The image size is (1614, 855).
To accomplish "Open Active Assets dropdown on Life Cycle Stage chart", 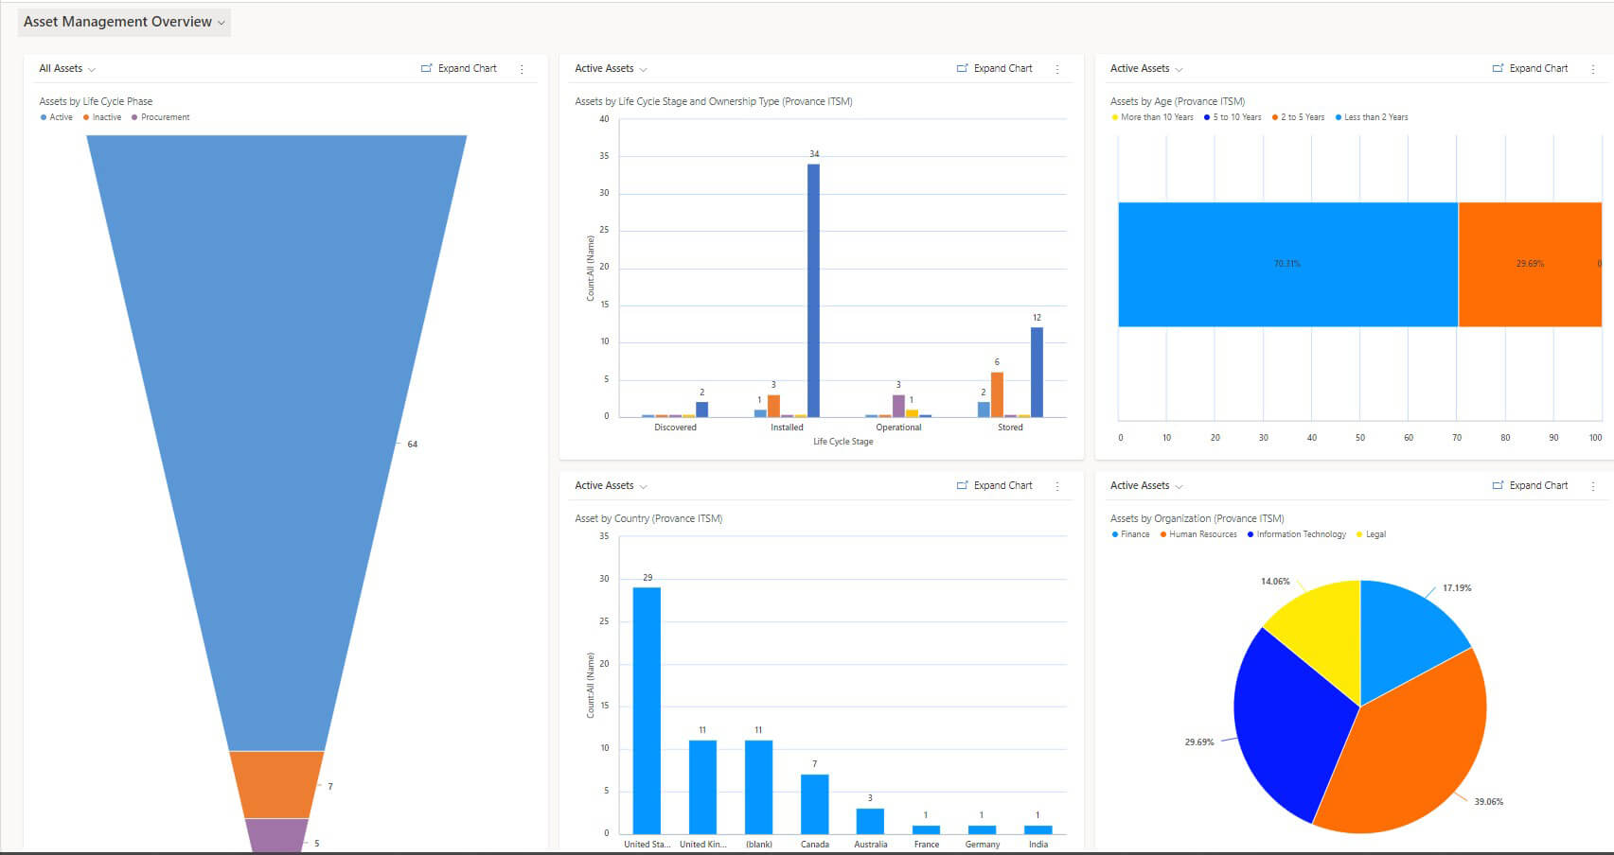I will tap(611, 69).
